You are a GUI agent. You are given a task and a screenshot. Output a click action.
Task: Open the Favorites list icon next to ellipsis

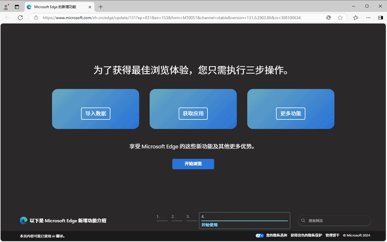(355, 18)
